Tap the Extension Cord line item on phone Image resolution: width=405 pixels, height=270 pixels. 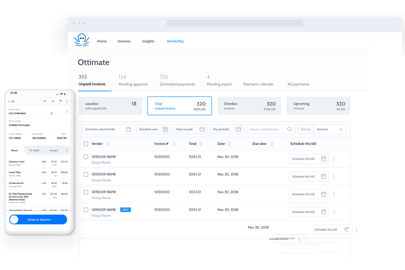tap(38, 163)
